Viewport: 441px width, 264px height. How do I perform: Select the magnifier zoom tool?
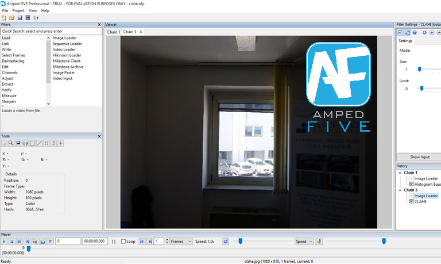pos(11,143)
